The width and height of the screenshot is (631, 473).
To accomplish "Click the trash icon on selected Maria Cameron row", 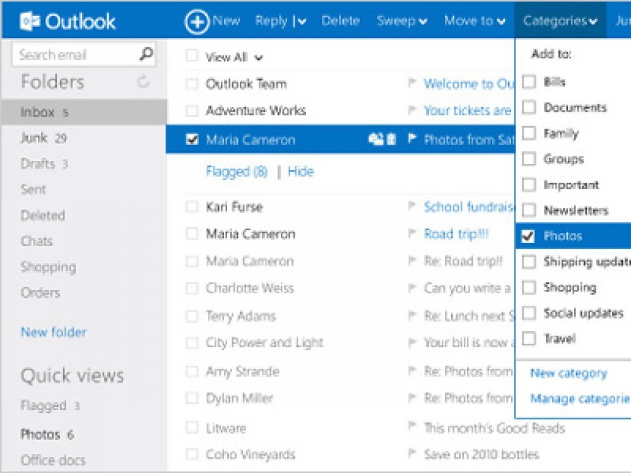I will click(x=391, y=139).
